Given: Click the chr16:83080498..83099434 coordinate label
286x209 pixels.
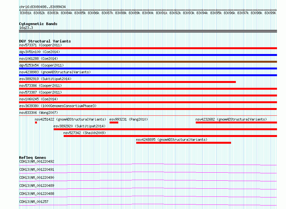Looking at the screenshot, I should click(x=42, y=7).
